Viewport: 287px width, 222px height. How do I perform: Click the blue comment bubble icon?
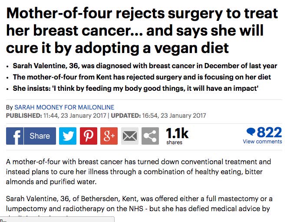point(251,132)
